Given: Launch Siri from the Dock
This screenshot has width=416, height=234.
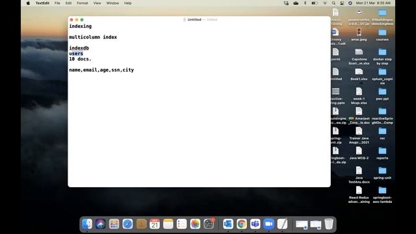Looking at the screenshot, I should tap(101, 224).
